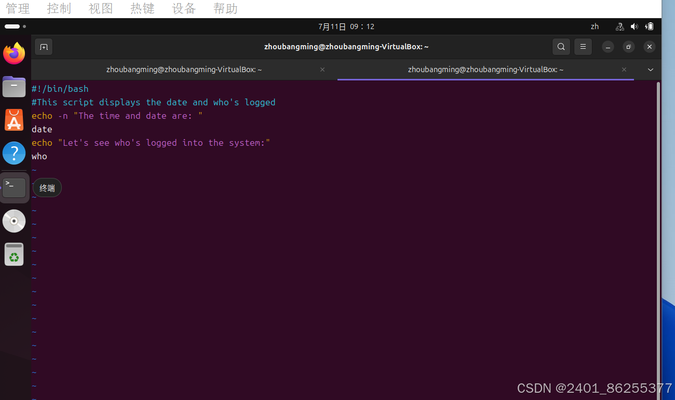Open the terminal hamburger menu

(583, 47)
